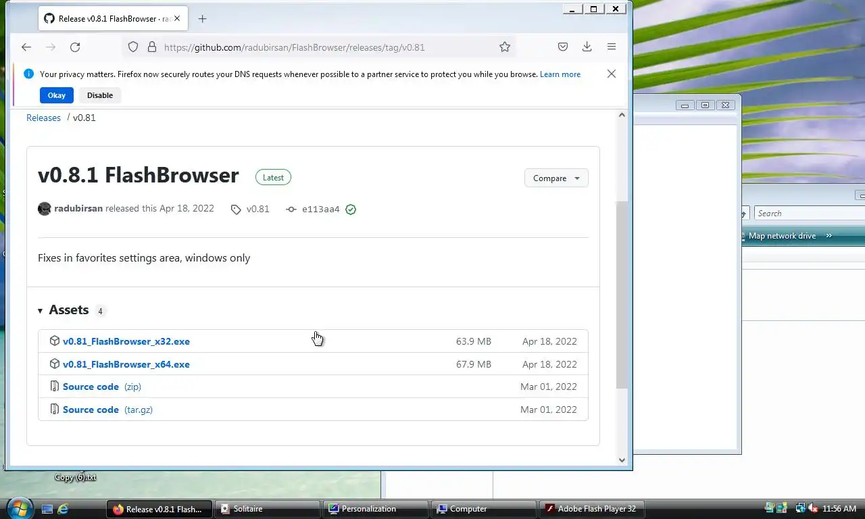The image size is (865, 519).
Task: Click the padlock site security icon
Action: click(151, 47)
